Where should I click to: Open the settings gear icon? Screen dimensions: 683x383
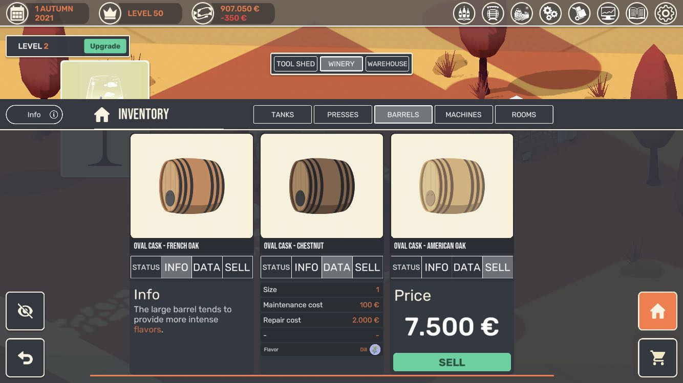point(666,13)
